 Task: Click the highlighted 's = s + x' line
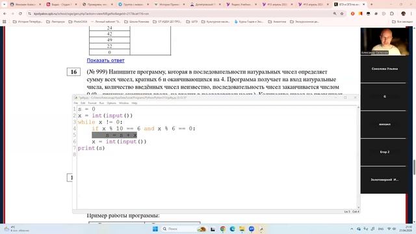tap(114, 135)
